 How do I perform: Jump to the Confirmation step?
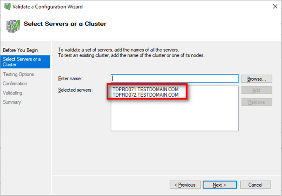coord(15,84)
